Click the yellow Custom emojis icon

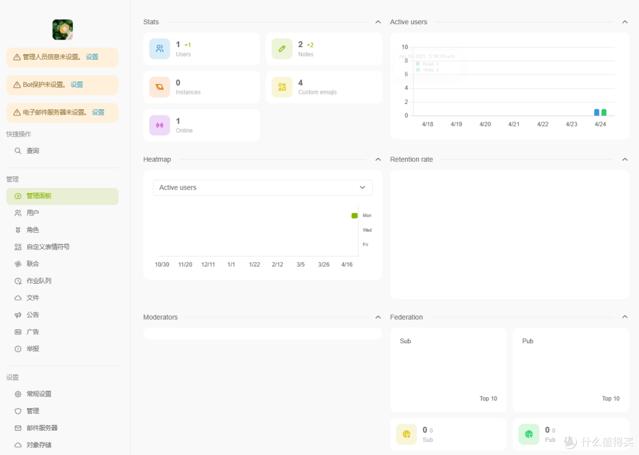pyautogui.click(x=282, y=87)
